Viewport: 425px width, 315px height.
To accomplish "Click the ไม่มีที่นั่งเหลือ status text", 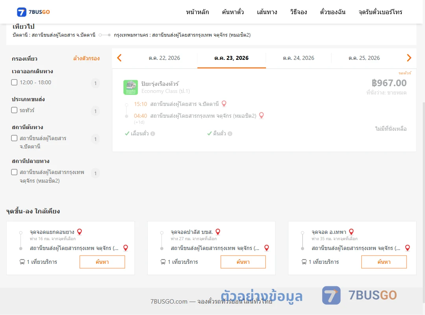I will pyautogui.click(x=391, y=129).
